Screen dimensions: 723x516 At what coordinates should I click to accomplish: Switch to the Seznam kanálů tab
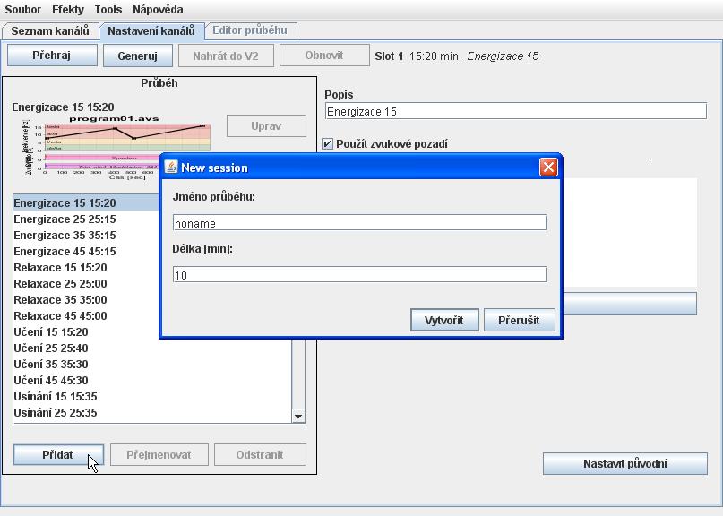tap(50, 30)
